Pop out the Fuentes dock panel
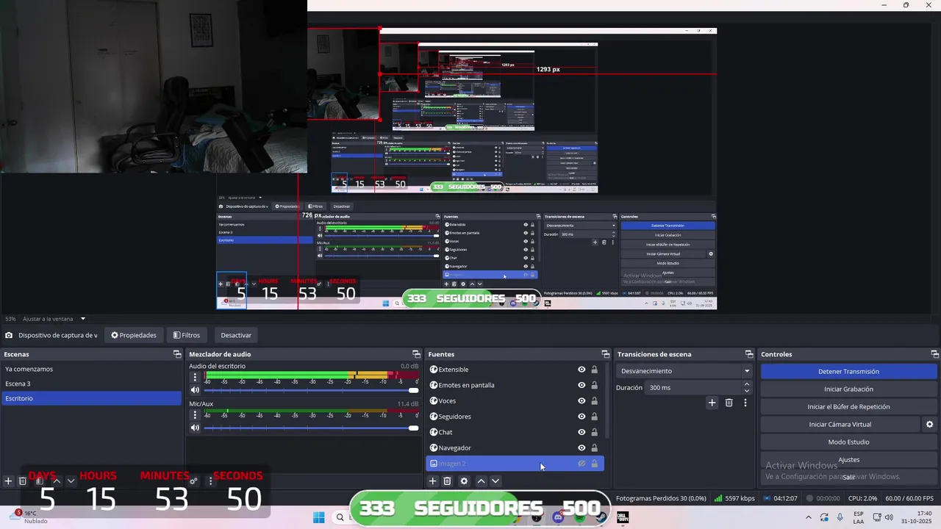 (606, 354)
